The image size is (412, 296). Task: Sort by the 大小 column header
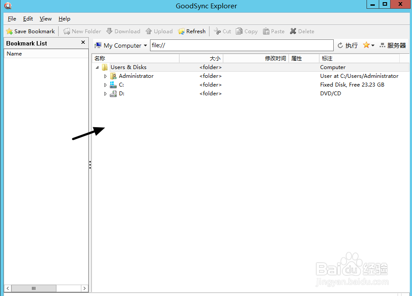pyautogui.click(x=201, y=58)
